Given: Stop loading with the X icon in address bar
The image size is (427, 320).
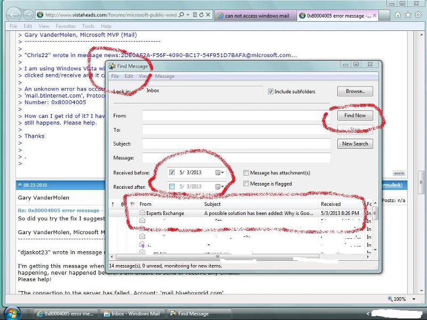Looking at the screenshot, I should pyautogui.click(x=208, y=15).
